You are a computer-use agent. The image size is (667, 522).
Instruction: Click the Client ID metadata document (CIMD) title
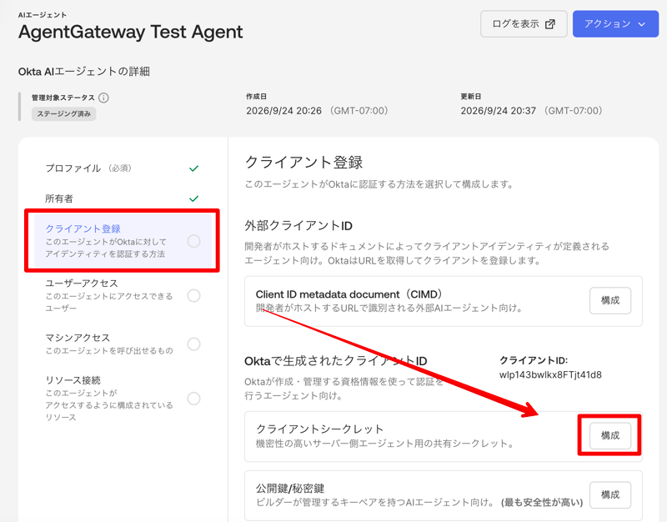tap(349, 294)
